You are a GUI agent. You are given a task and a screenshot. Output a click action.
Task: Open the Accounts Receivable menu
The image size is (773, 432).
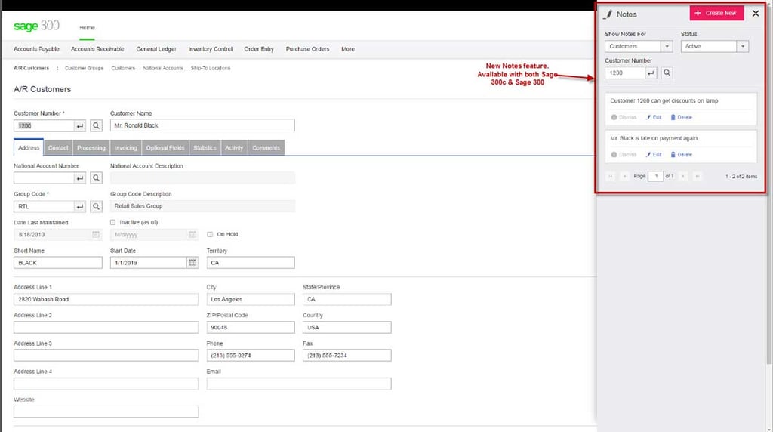tap(97, 49)
